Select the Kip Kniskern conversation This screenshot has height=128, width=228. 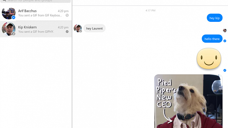tap(36, 29)
